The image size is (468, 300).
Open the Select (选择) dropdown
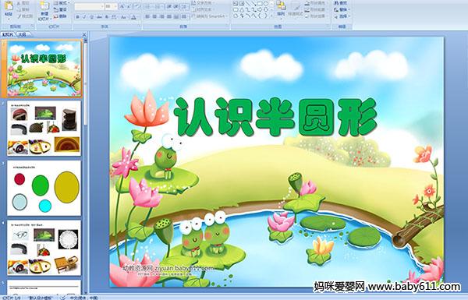click(x=342, y=16)
